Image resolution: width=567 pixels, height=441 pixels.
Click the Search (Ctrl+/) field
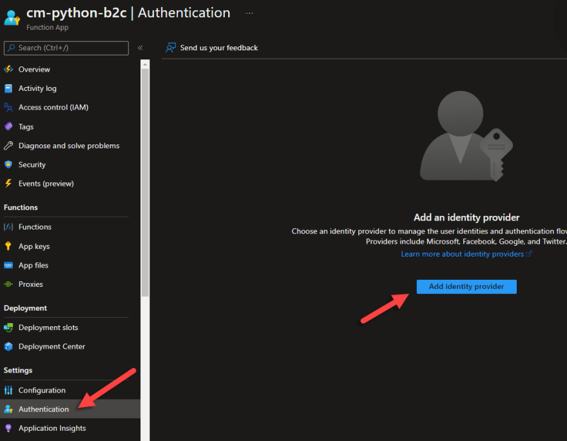66,48
